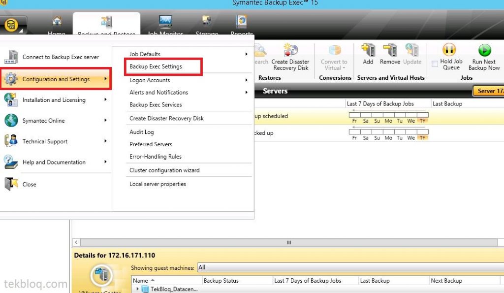Click the Next Backup column header
504x293 pixels.
tap(465, 281)
